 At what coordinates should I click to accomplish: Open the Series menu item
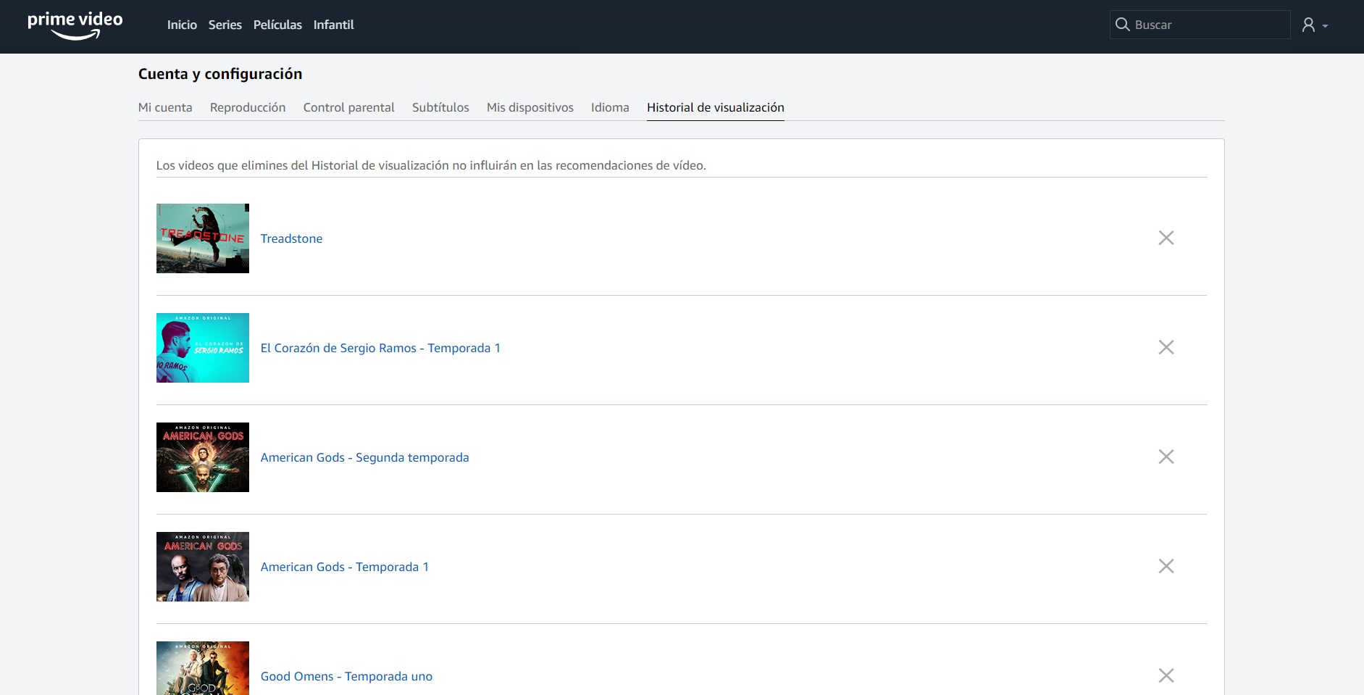[225, 25]
